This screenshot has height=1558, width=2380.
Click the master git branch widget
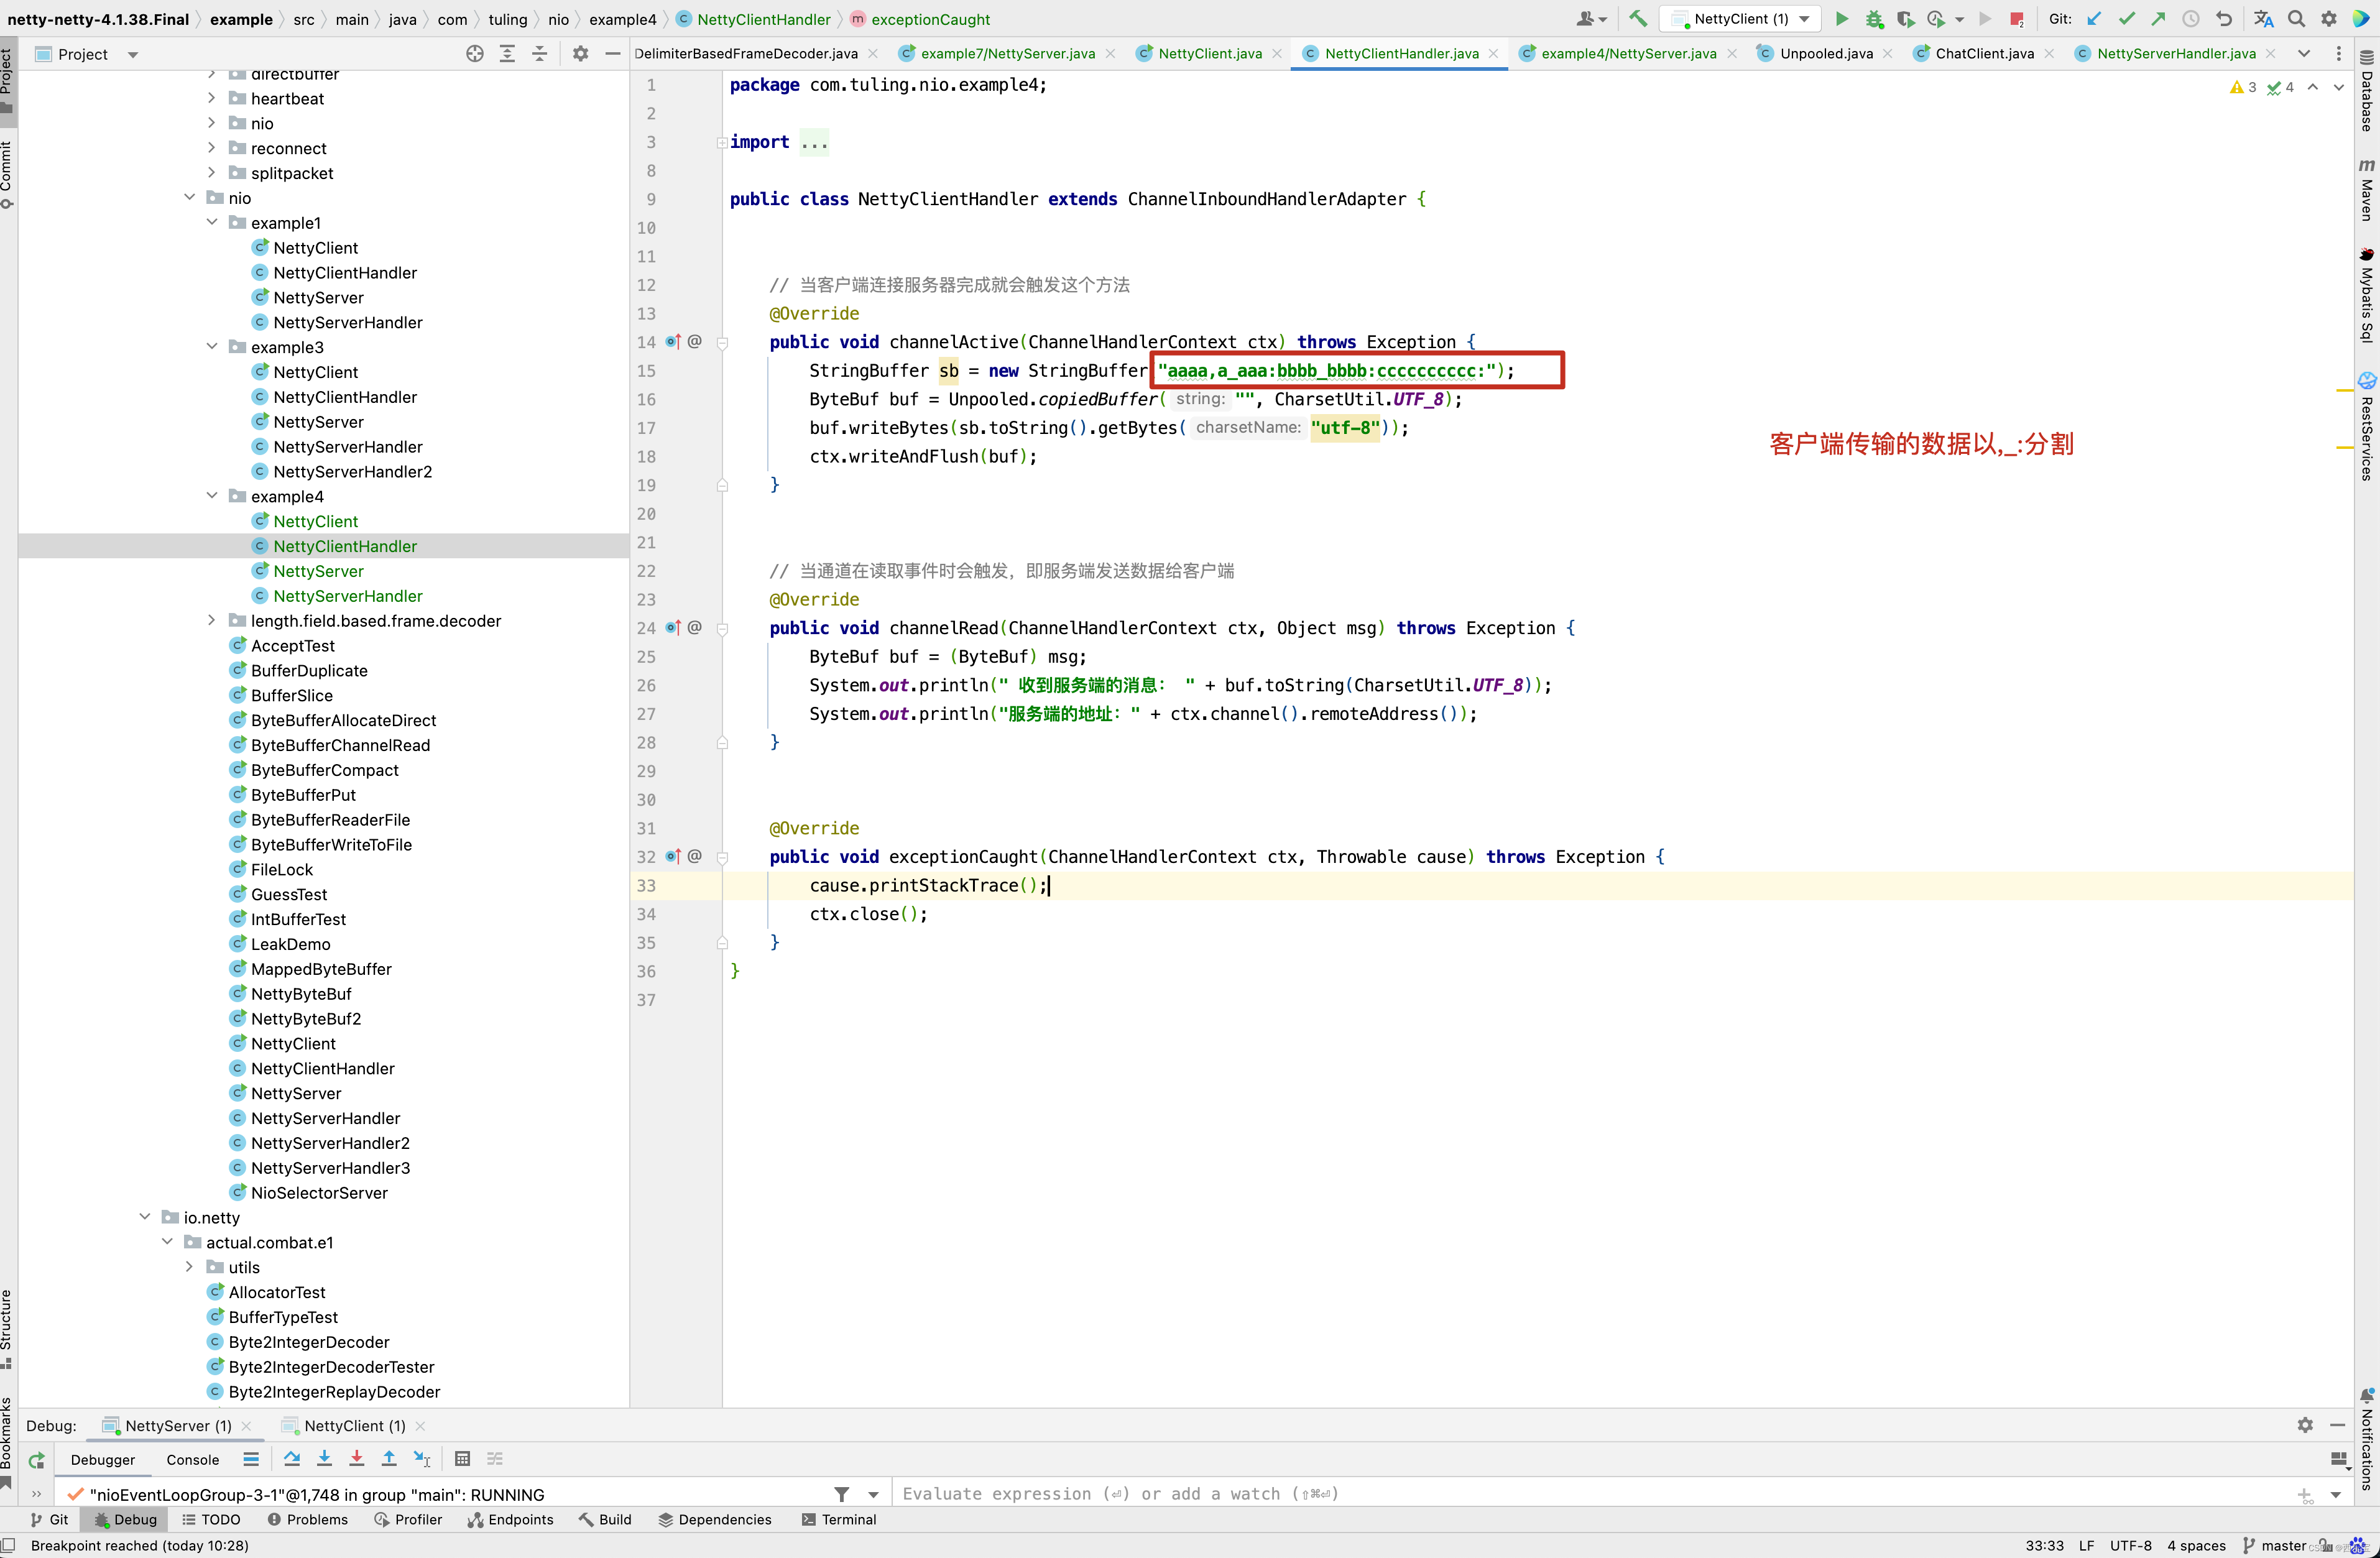pyautogui.click(x=2276, y=1545)
